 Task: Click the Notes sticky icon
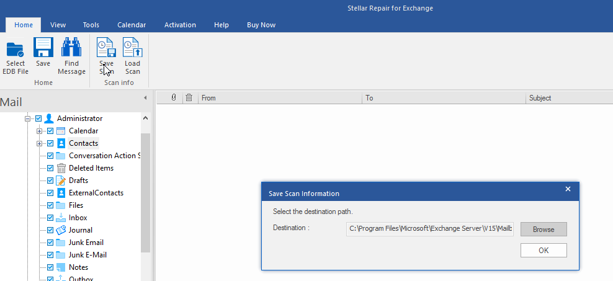[61, 267]
